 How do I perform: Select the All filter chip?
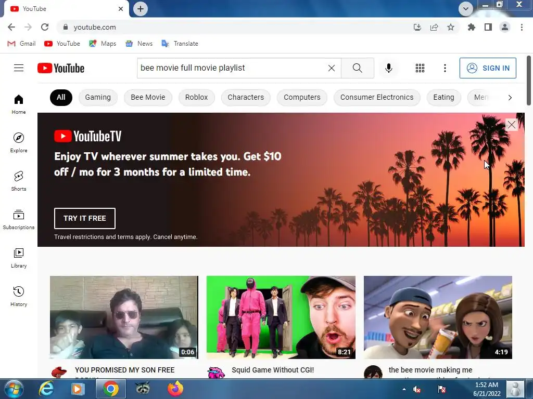click(61, 97)
